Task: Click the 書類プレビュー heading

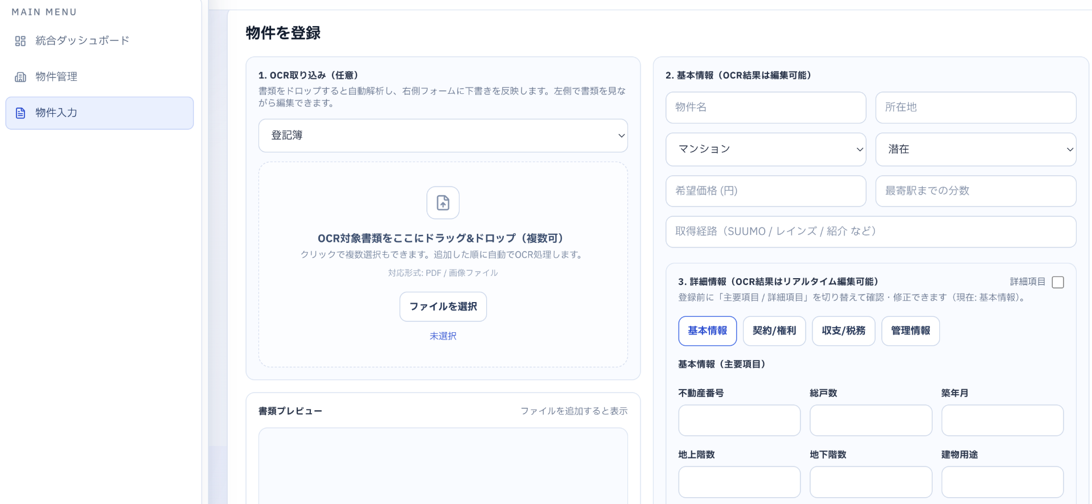Action: click(290, 411)
